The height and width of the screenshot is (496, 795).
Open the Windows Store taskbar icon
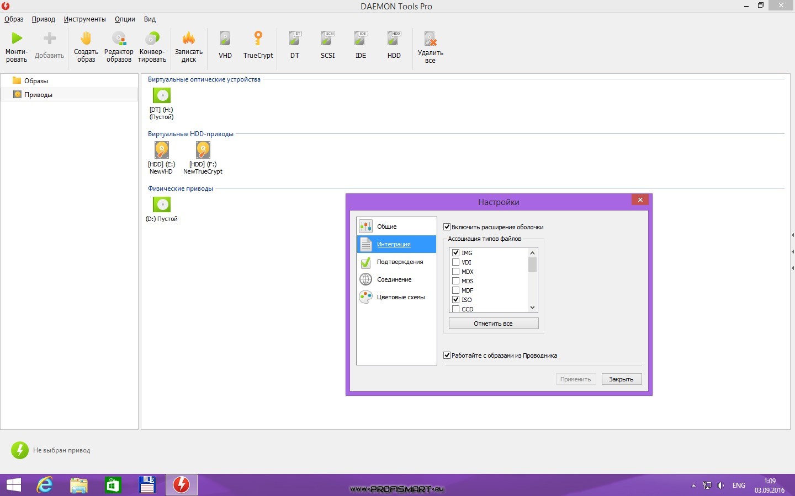coord(113,485)
